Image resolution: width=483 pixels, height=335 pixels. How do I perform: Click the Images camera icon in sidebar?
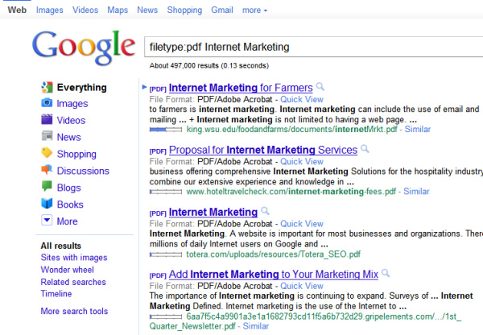pos(47,104)
